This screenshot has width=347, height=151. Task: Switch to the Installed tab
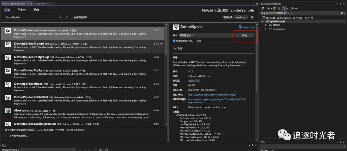click(22, 10)
